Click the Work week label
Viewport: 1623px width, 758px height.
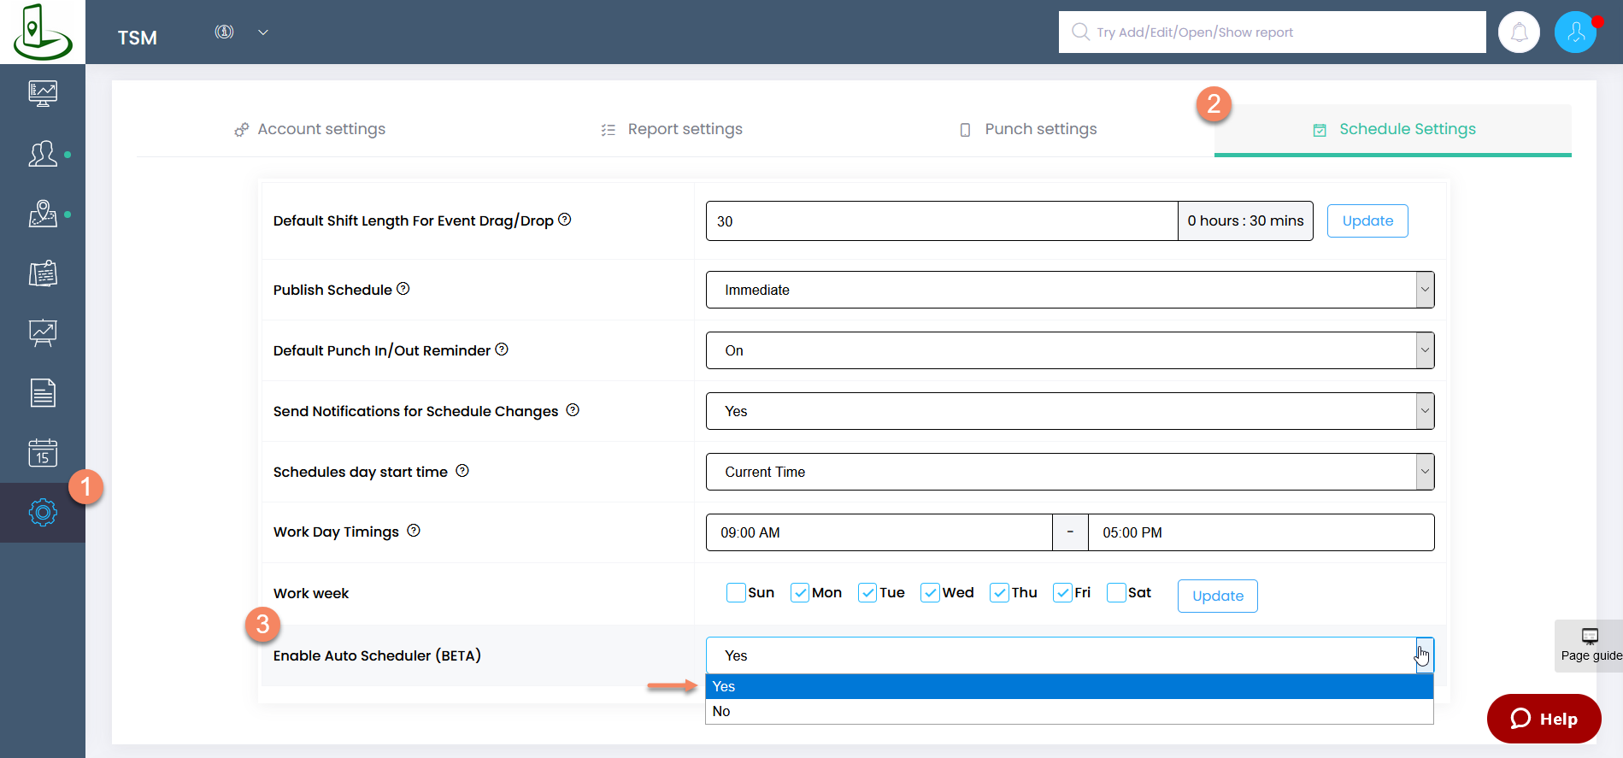click(311, 593)
